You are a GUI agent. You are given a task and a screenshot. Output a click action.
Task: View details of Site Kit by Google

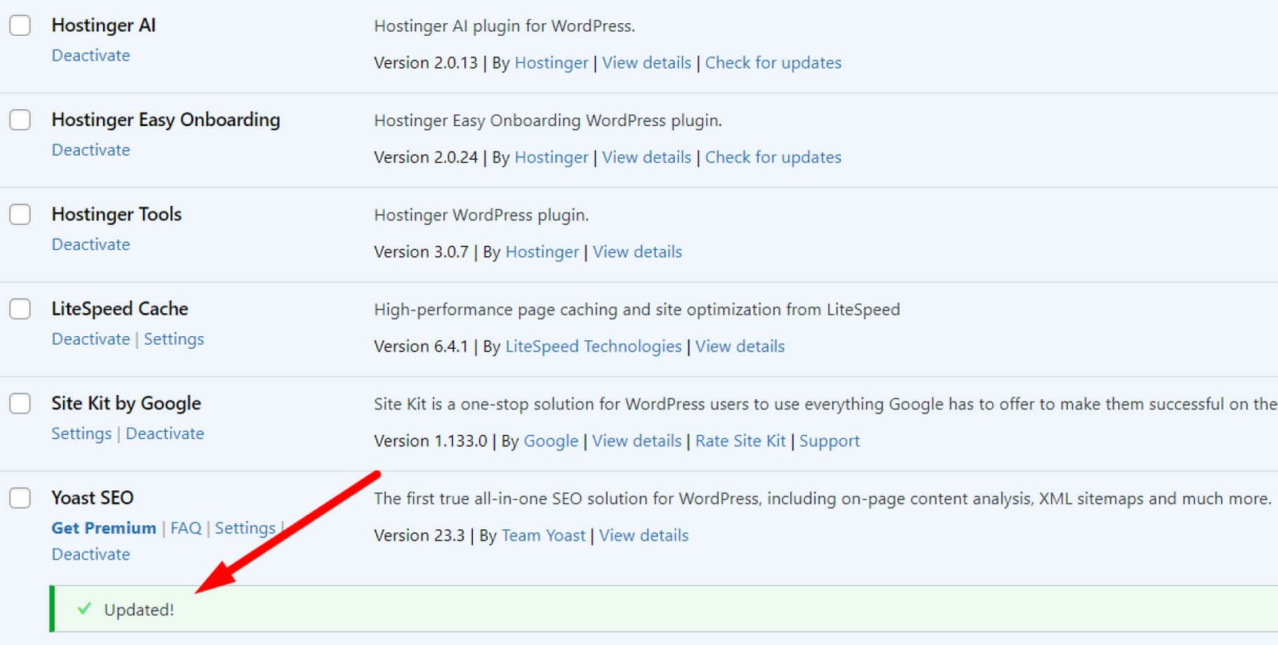point(637,441)
